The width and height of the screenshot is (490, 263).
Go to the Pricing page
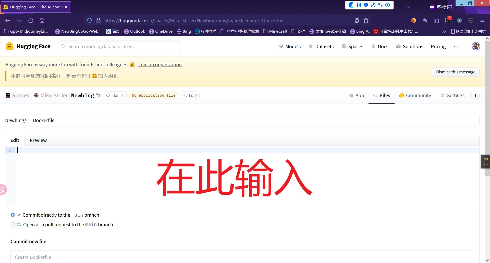click(438, 46)
